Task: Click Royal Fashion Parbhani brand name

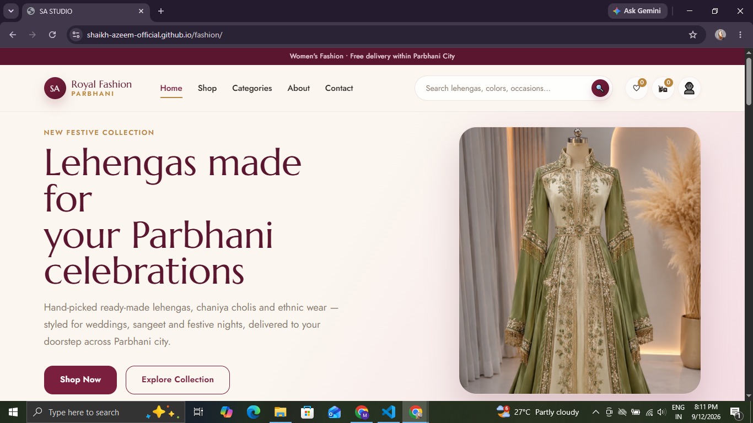Action: [x=101, y=88]
